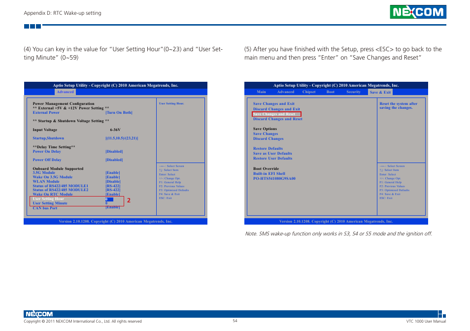
Task: Select the WLAN Module row label
Action: (x=46, y=182)
